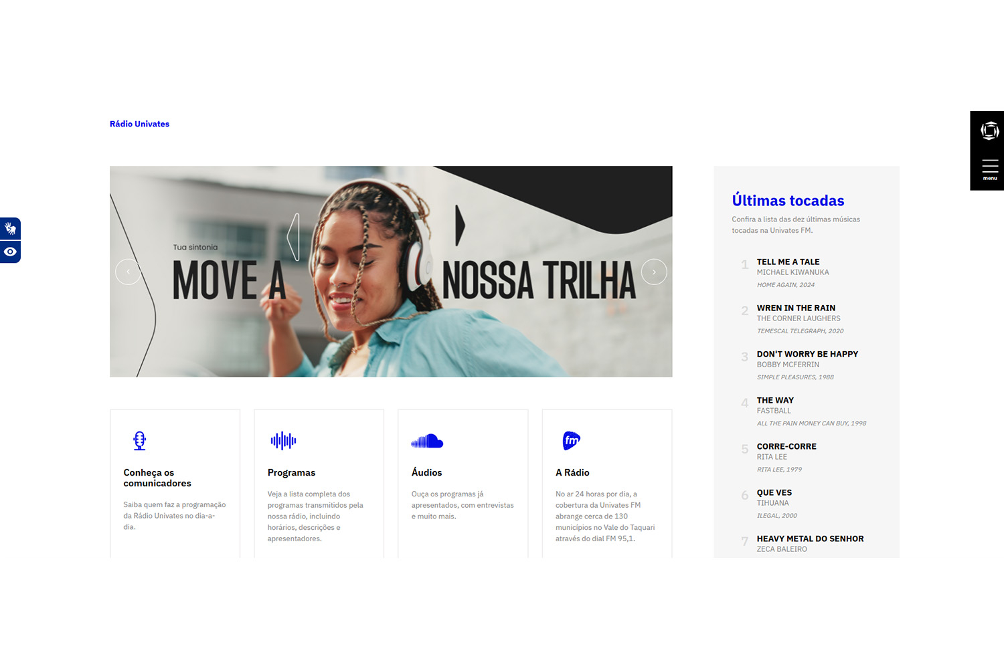Click the Univates logo in black sidebar
Screen dimensions: 1004x669
(x=989, y=130)
